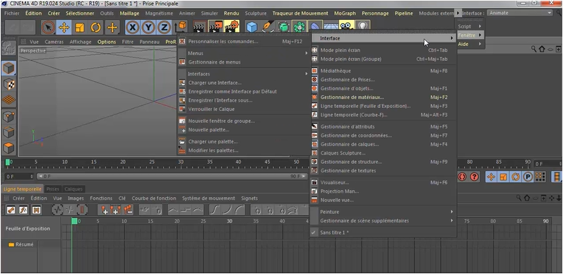Click Nouvelle palette entry

244,130
